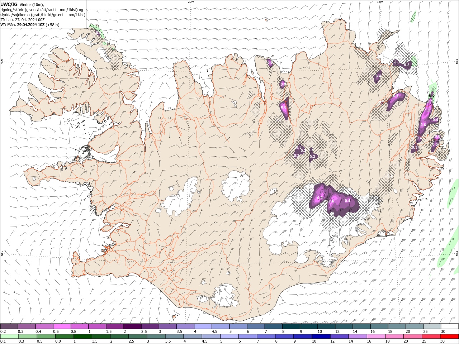
Task: Click the upper legend swatch starting at 12
Action: (344, 326)
